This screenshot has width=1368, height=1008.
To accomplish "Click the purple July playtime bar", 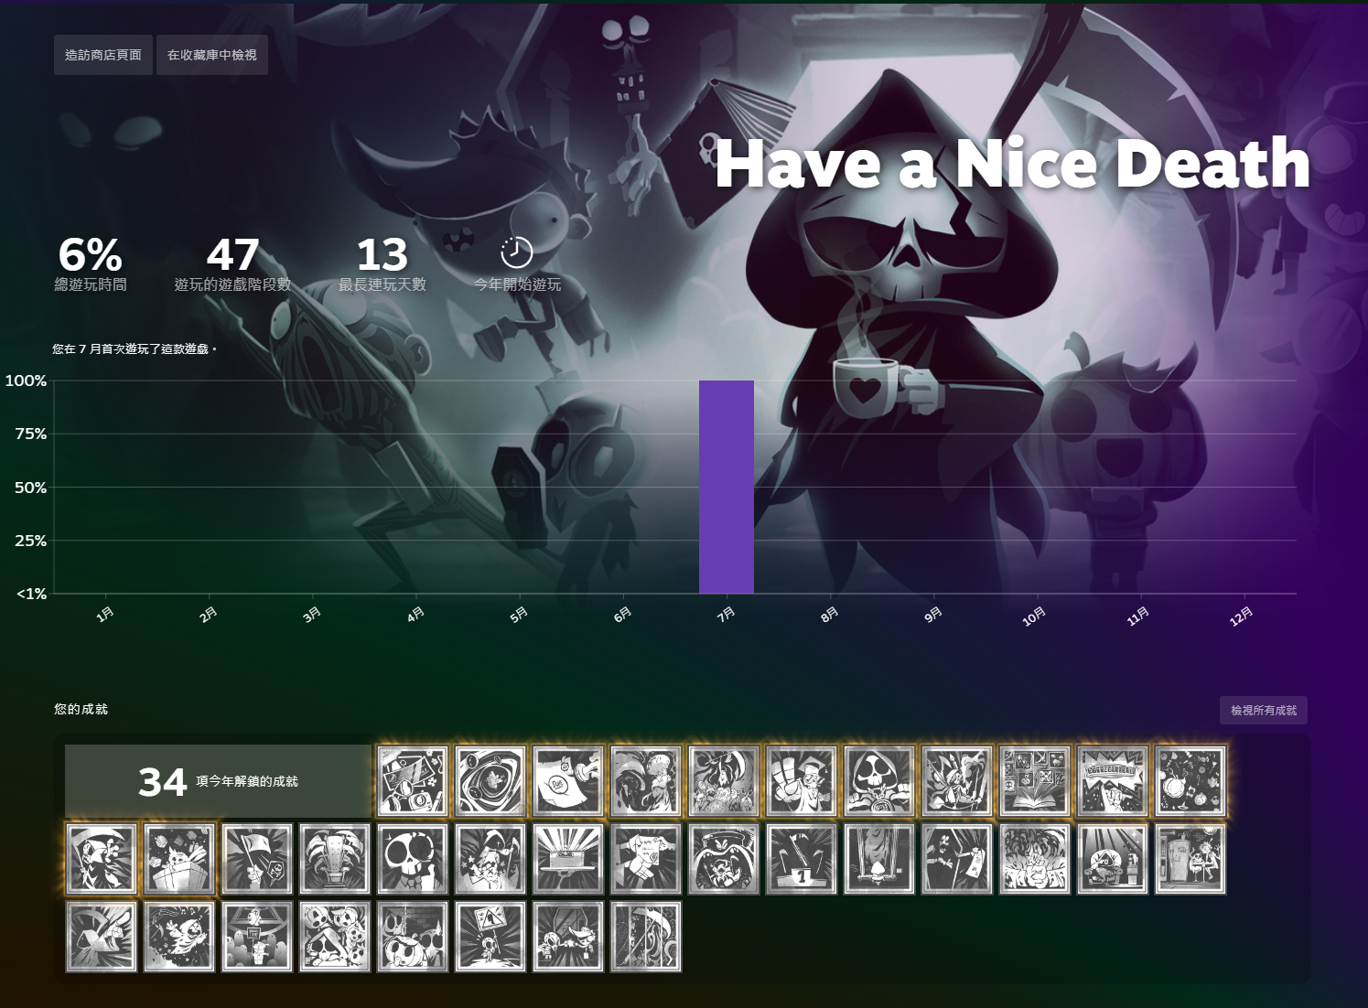I will (727, 487).
